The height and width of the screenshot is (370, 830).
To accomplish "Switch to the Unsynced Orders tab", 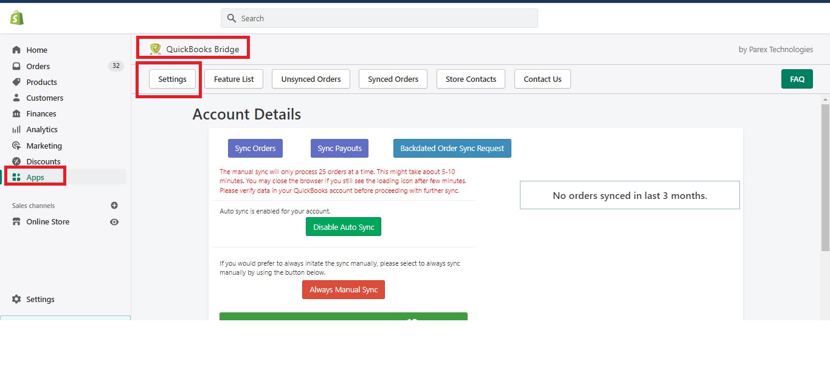I will 311,79.
